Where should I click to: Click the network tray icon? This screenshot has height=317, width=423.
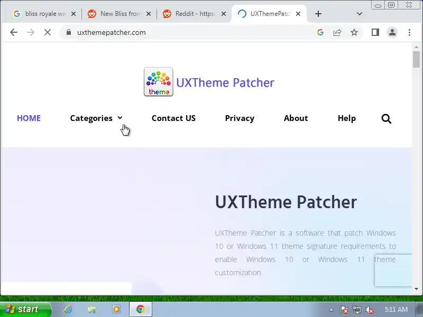[356, 310]
